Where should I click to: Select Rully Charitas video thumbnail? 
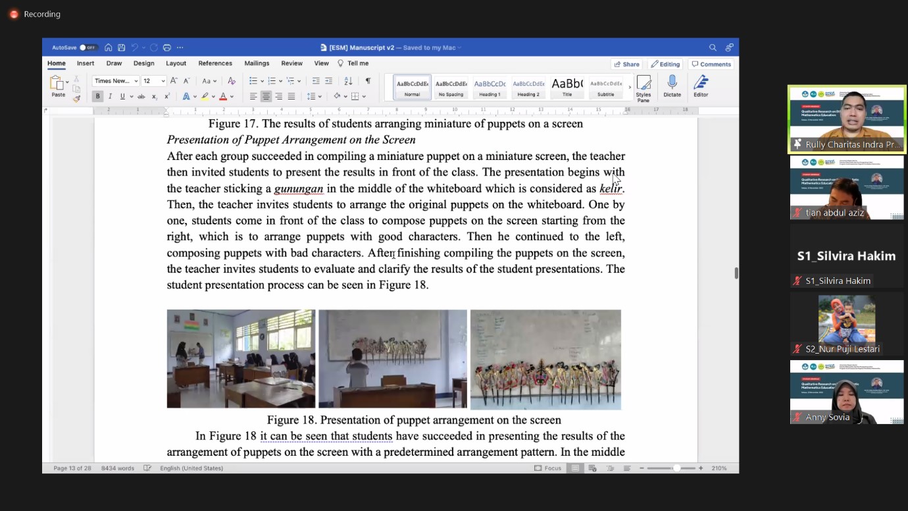[x=847, y=119]
